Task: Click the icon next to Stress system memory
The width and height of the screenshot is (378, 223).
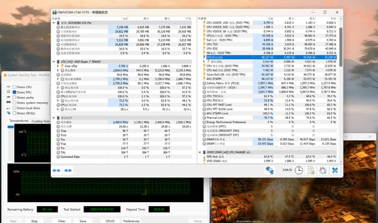Action: point(8,102)
